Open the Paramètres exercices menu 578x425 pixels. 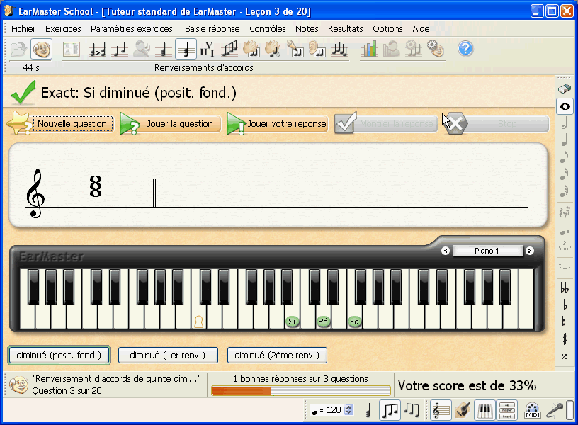[x=132, y=29]
